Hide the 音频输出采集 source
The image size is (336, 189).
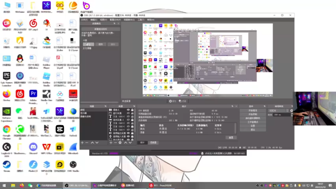[x=128, y=133]
